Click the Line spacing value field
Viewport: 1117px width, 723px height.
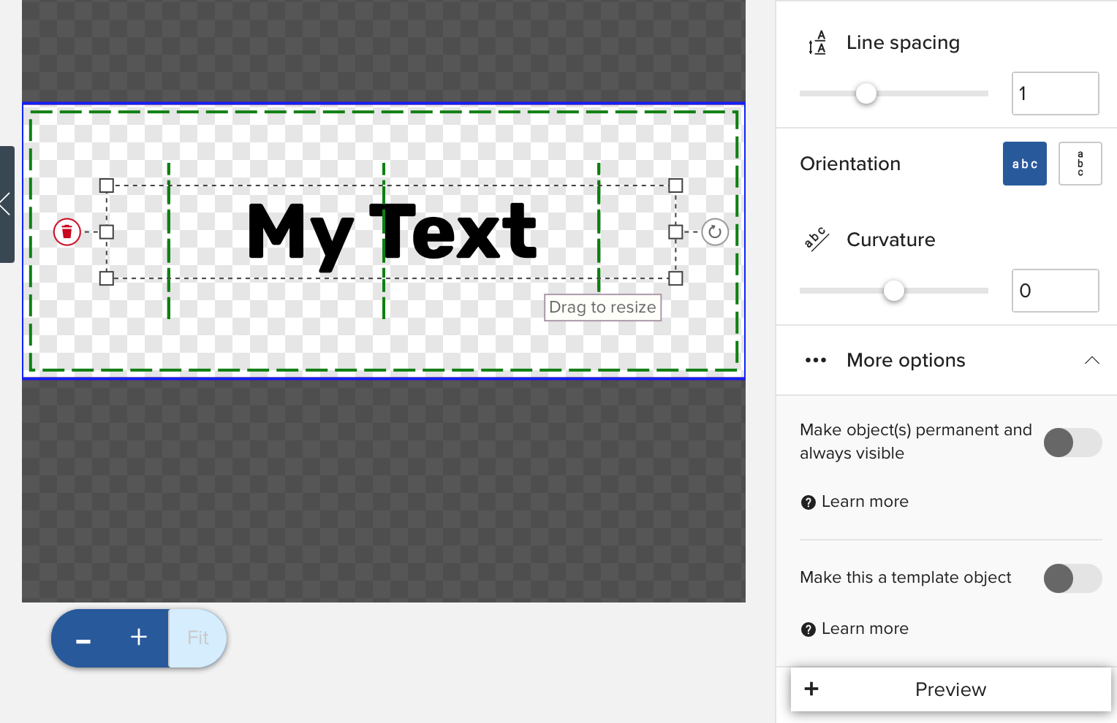pos(1055,93)
